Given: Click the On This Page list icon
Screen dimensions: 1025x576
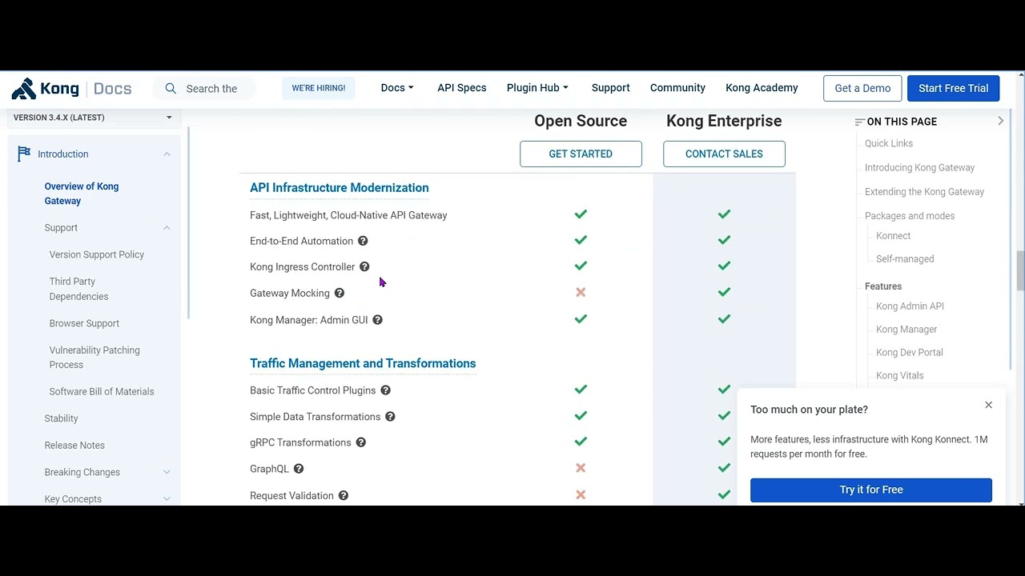Looking at the screenshot, I should click(x=859, y=122).
